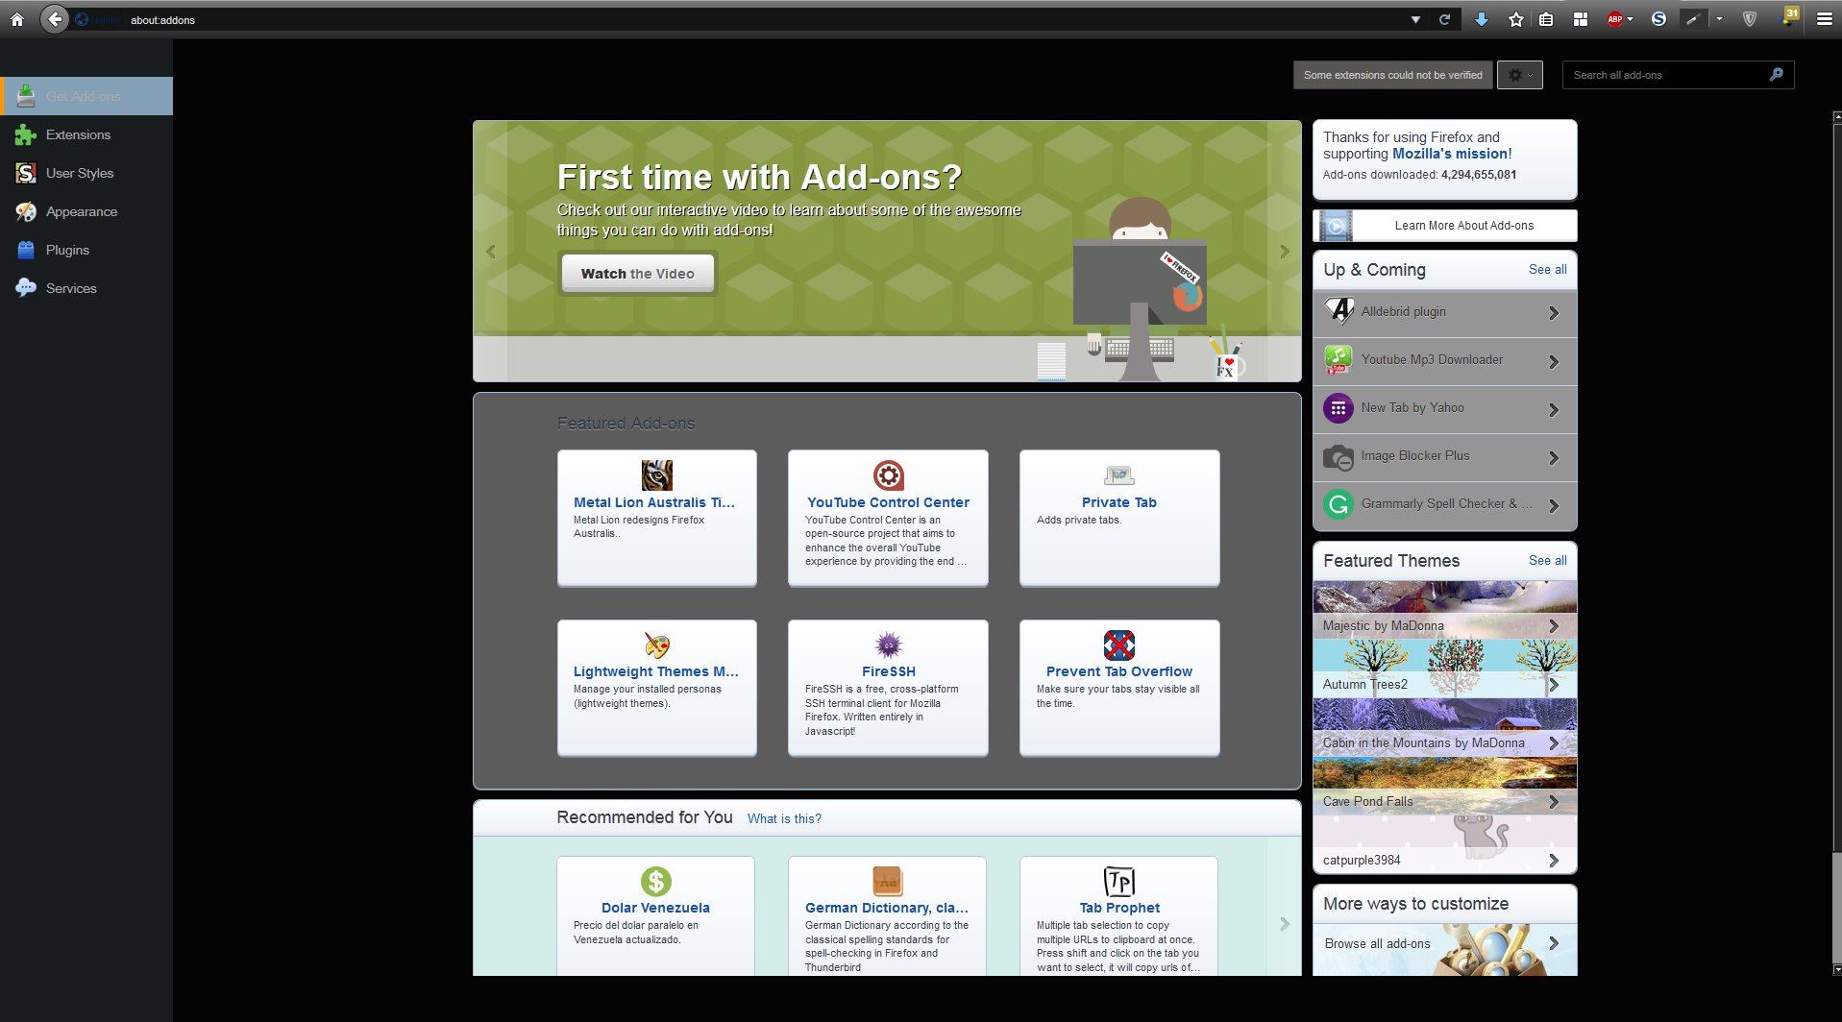The height and width of the screenshot is (1022, 1842).
Task: Show bookmarks list icon
Action: coord(1546,19)
